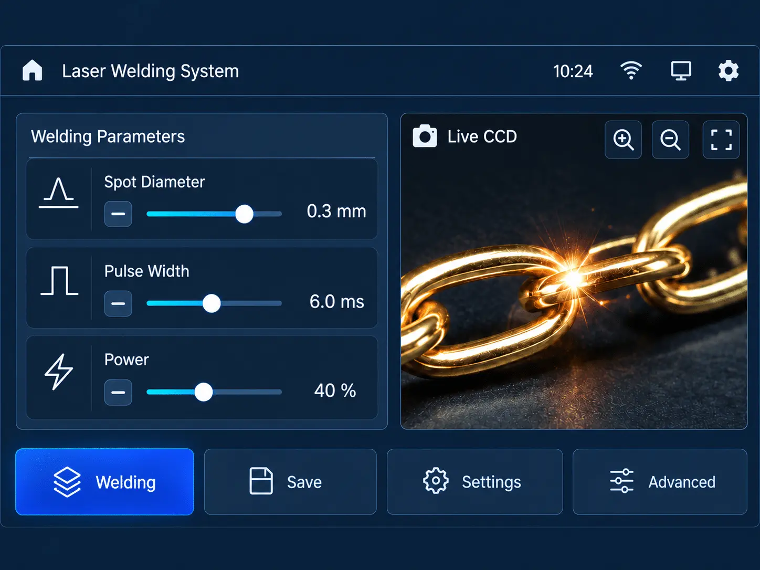The height and width of the screenshot is (570, 760).
Task: Click the monitor display icon
Action: tap(681, 71)
